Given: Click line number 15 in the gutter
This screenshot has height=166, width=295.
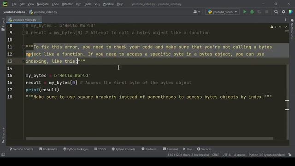Looking at the screenshot, I should pos(10,76).
